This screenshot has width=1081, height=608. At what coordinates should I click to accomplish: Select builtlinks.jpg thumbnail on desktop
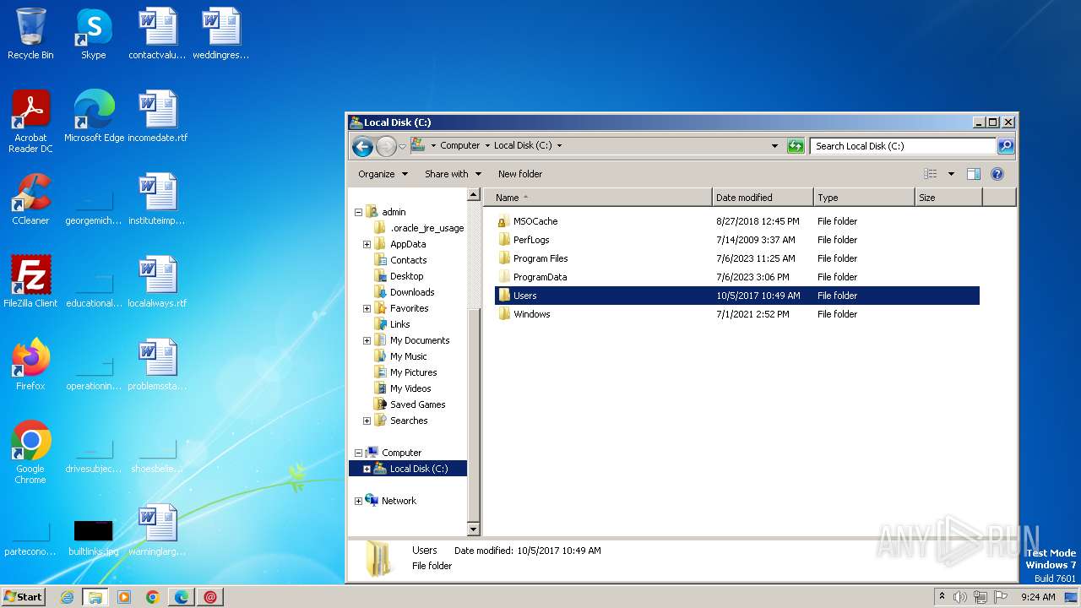tap(94, 539)
